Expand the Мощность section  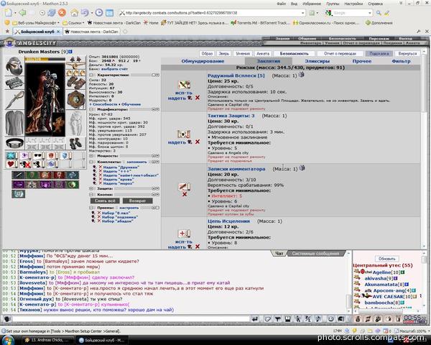(91, 156)
